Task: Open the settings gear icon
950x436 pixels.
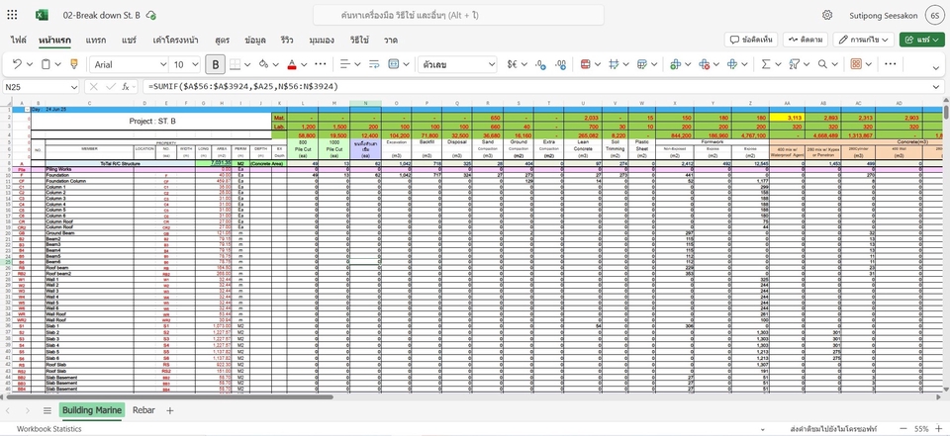Action: tap(827, 16)
